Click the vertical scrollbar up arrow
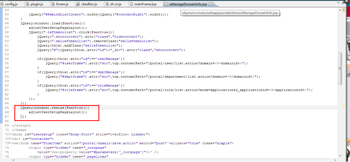Screen dimensions: 350x162 coord(340,10)
